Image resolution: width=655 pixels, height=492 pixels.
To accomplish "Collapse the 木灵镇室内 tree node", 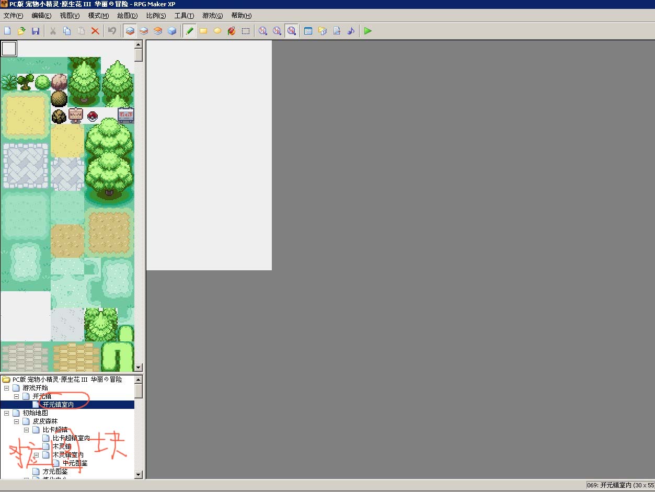I will pyautogui.click(x=36, y=455).
